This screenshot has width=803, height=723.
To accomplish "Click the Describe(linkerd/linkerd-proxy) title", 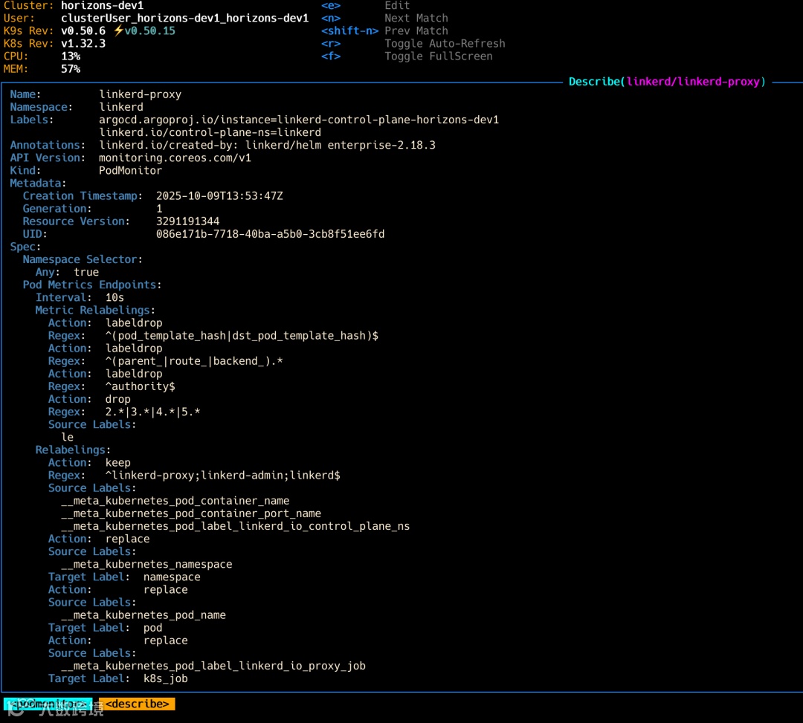I will click(x=667, y=82).
